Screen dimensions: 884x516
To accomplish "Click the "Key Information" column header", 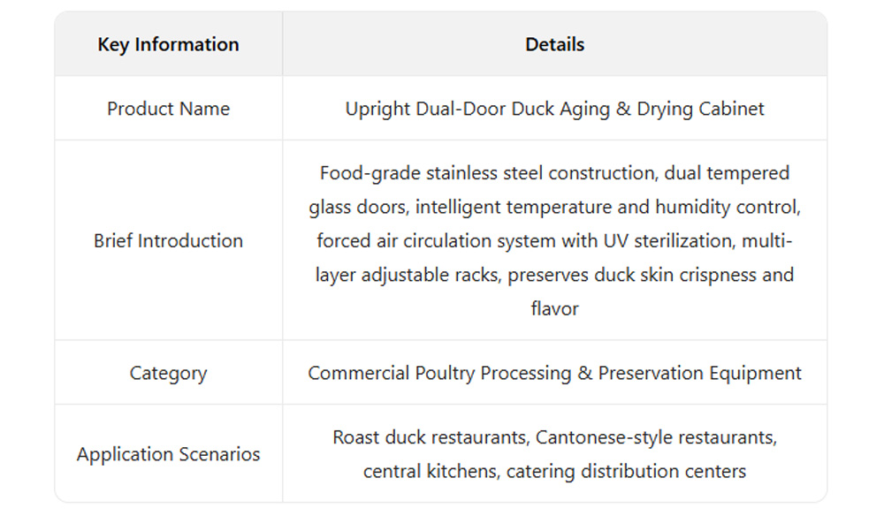I will (x=168, y=44).
